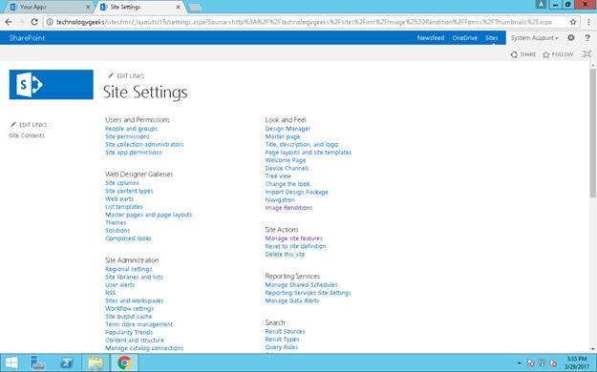
Task: Toggle focus on content icon
Action: (587, 54)
